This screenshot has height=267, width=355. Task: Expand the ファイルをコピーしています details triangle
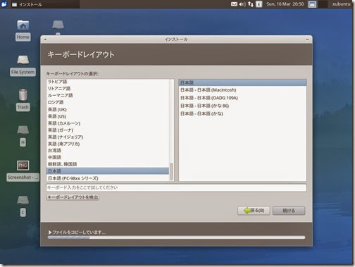click(x=50, y=232)
